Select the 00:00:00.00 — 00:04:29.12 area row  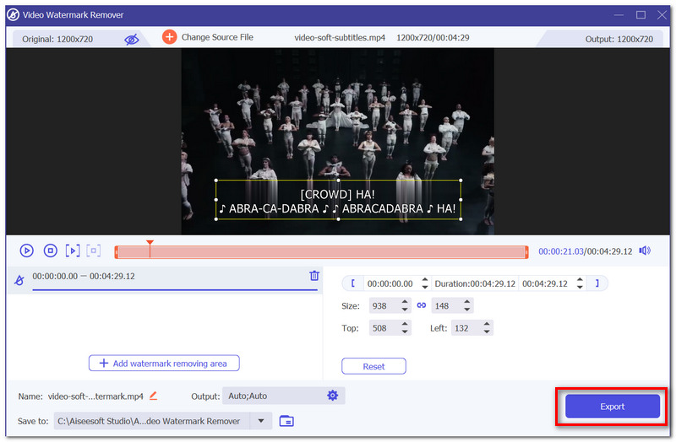coord(165,279)
